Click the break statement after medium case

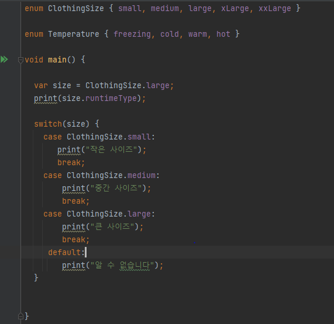tap(75, 201)
